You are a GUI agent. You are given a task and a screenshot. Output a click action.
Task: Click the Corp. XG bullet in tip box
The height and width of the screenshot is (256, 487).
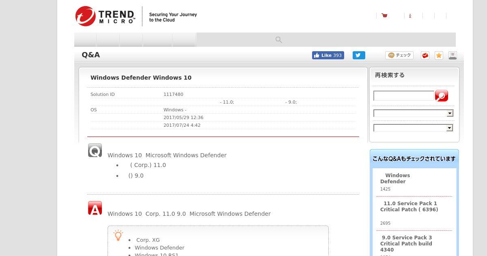(x=148, y=240)
